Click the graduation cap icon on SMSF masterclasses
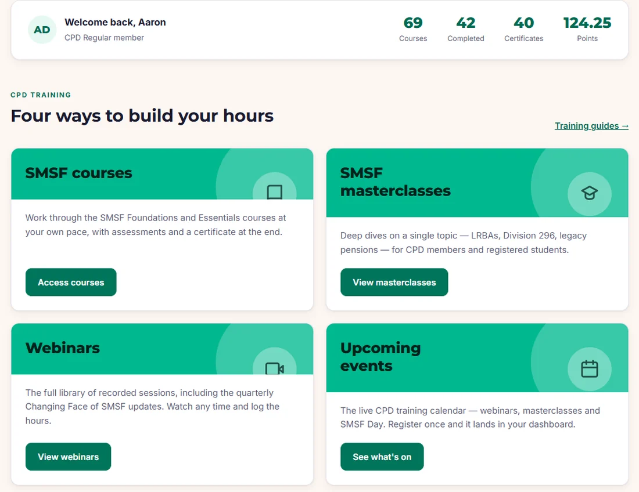Image resolution: width=639 pixels, height=492 pixels. 589,193
